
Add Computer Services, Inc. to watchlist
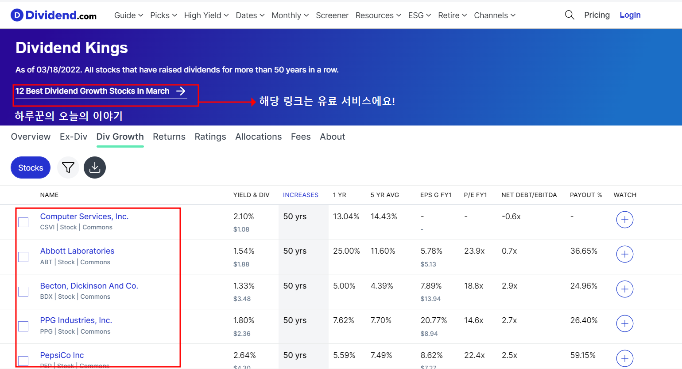coord(625,220)
